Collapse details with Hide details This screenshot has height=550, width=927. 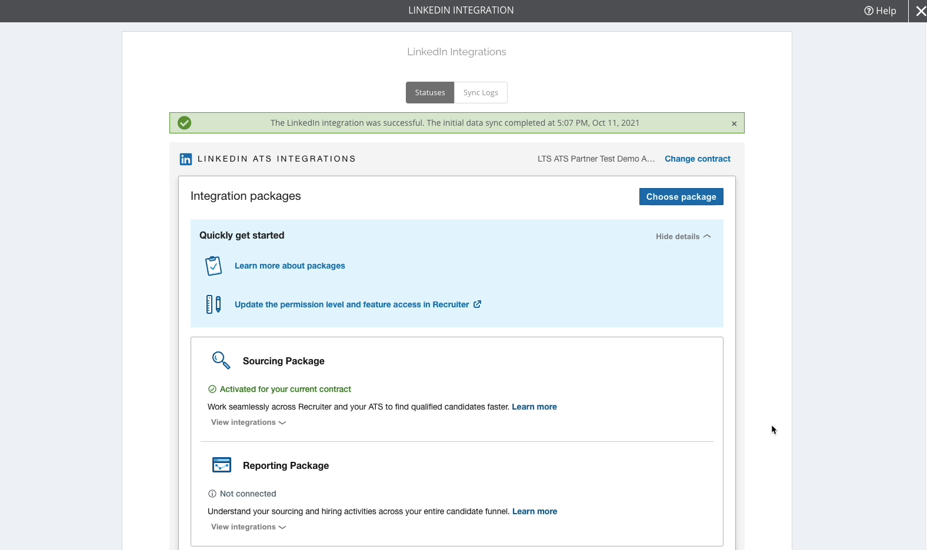pos(683,236)
